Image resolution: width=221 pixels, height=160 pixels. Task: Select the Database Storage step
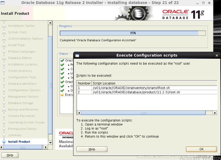point(21,103)
